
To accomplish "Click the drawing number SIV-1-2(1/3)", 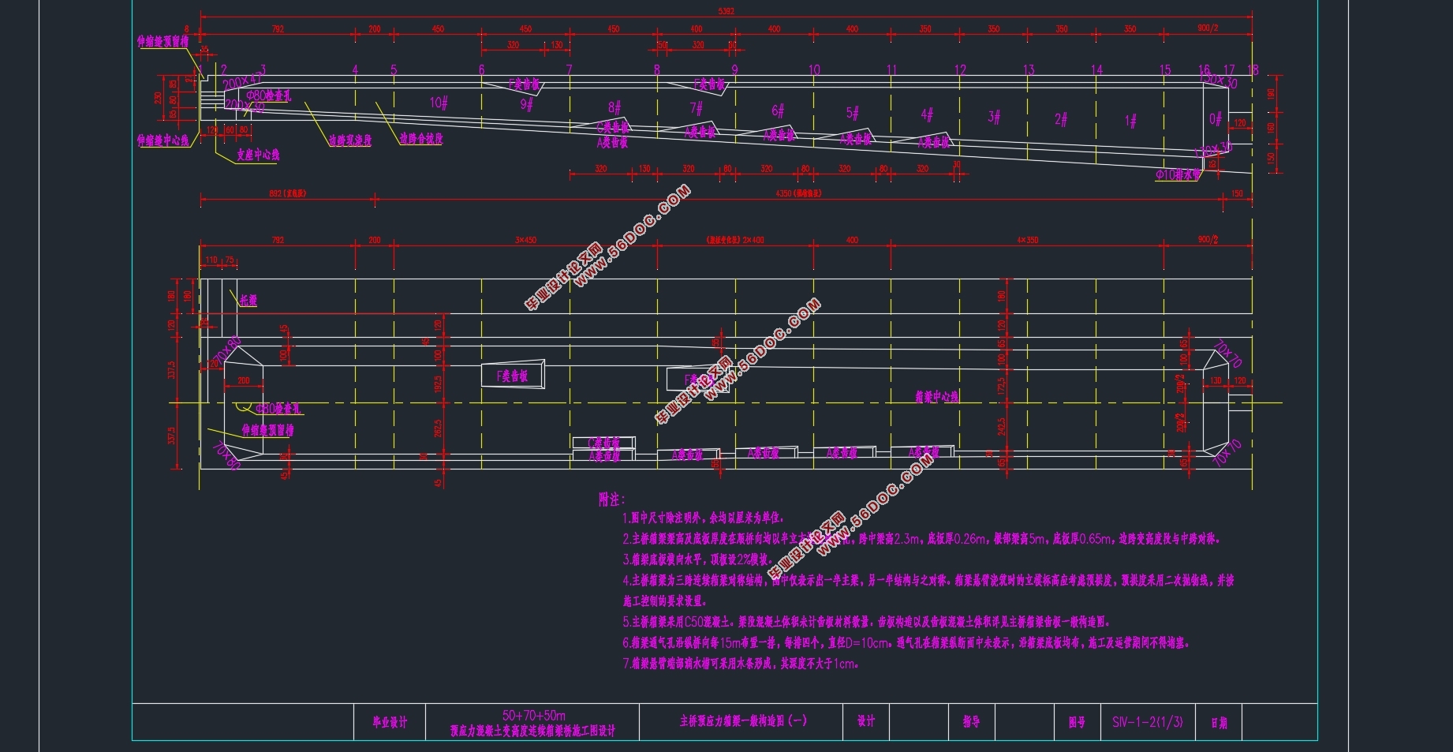I will 1148,722.
